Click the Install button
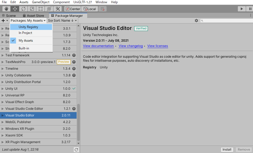 click(x=227, y=150)
